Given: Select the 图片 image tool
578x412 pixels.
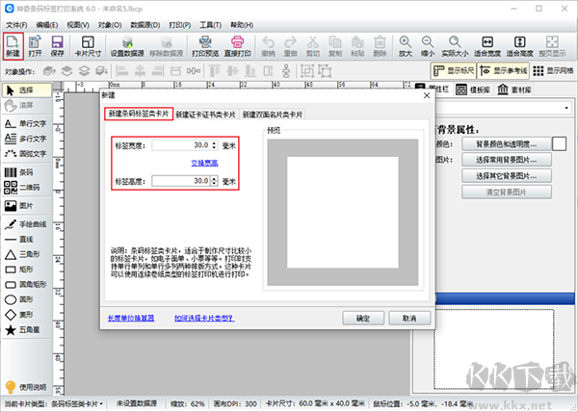Looking at the screenshot, I should tap(19, 206).
